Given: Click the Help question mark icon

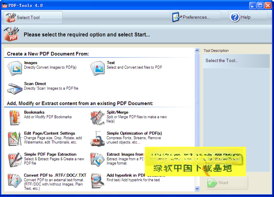Looking at the screenshot, I should [235, 17].
